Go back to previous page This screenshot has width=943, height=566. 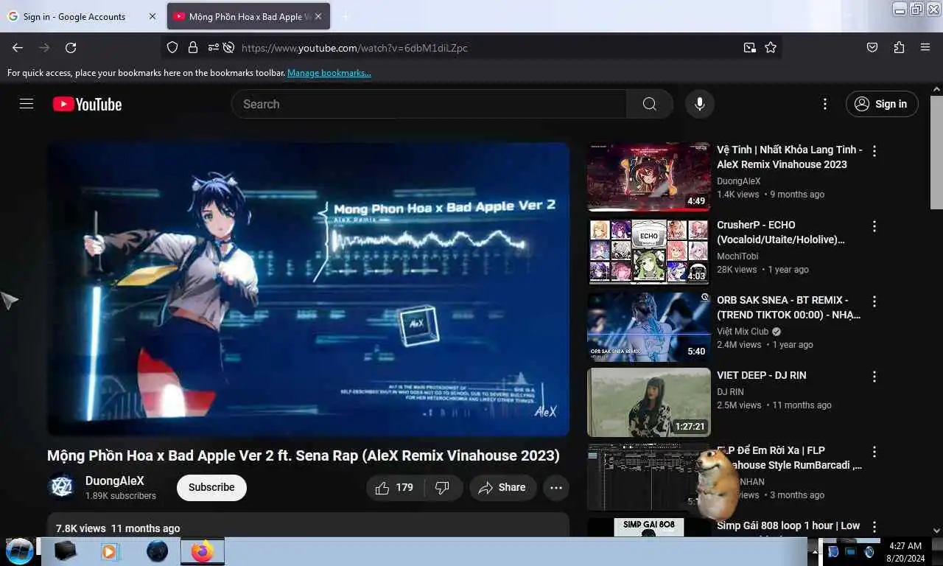point(18,47)
